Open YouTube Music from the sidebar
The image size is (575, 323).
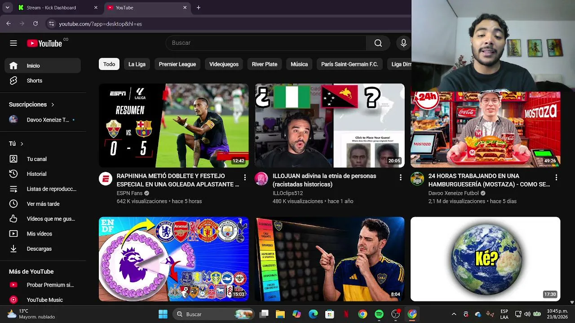pyautogui.click(x=43, y=300)
